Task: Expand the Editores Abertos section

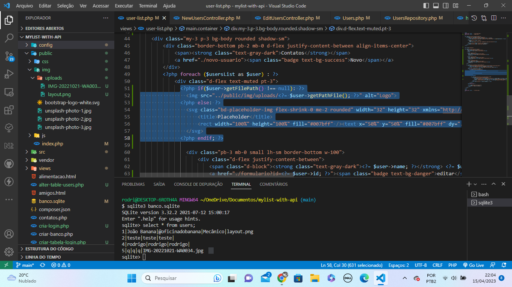Action: coord(66,28)
